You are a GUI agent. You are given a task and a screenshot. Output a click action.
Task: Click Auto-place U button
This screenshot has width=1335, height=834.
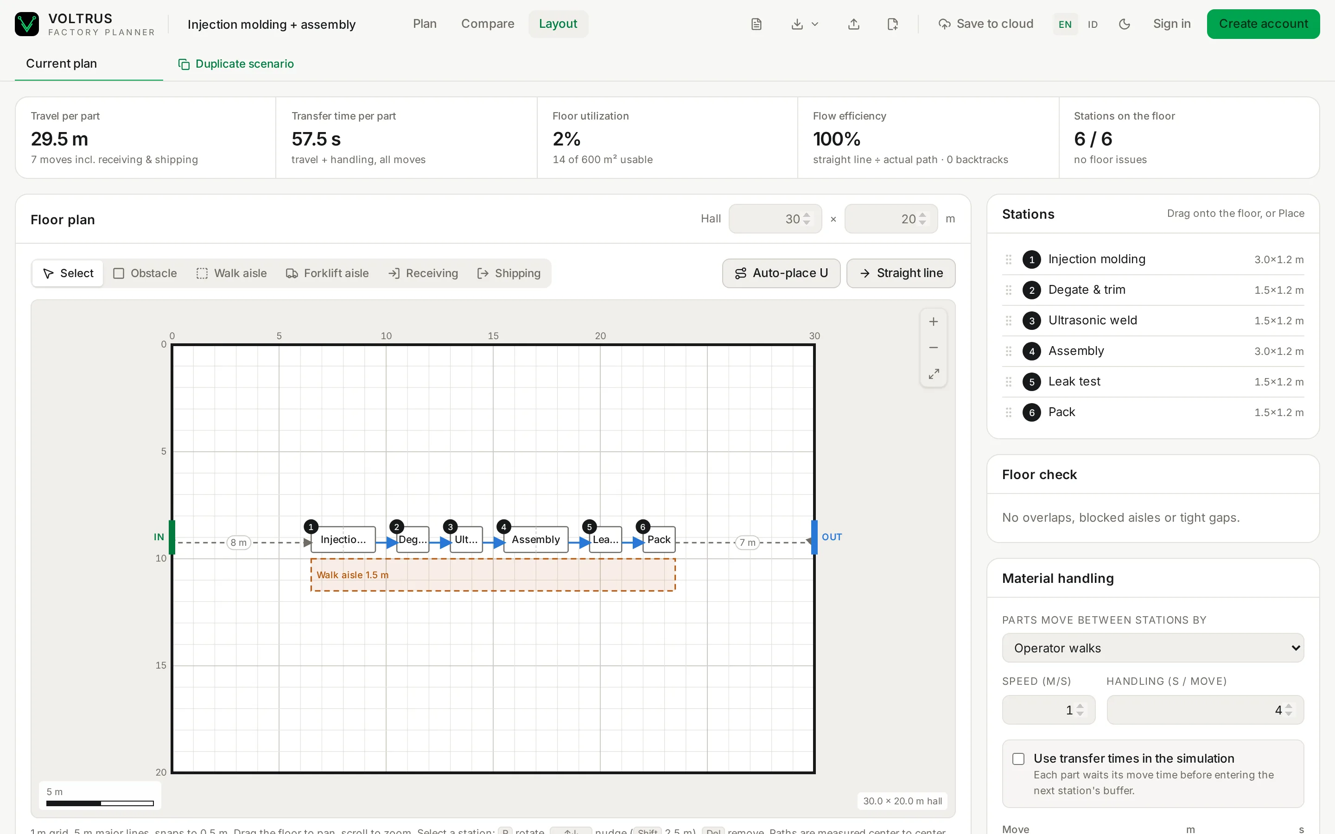(781, 273)
